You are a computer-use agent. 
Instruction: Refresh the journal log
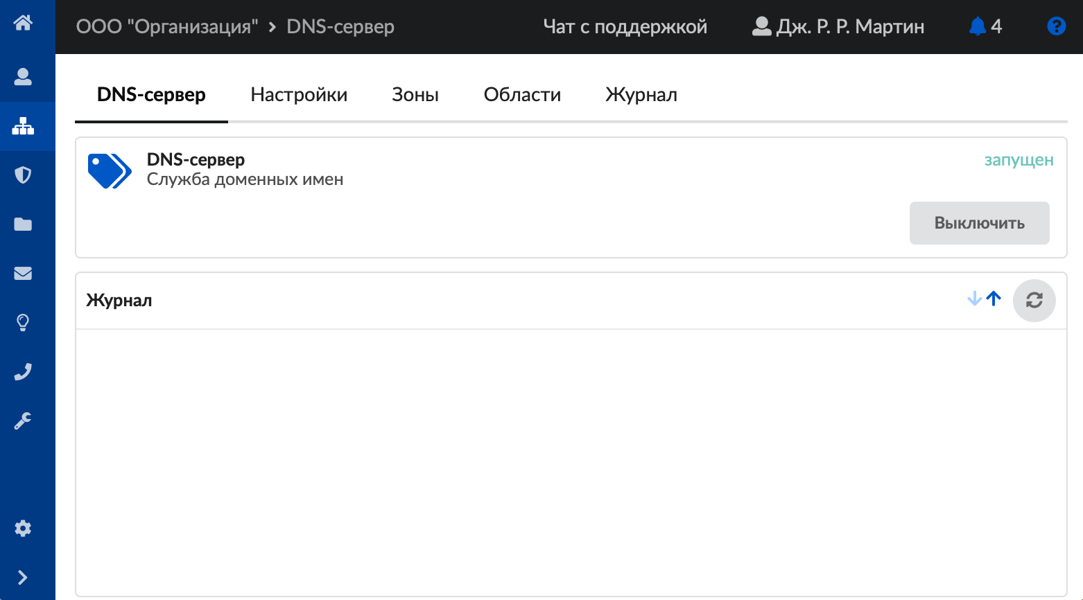pyautogui.click(x=1034, y=300)
